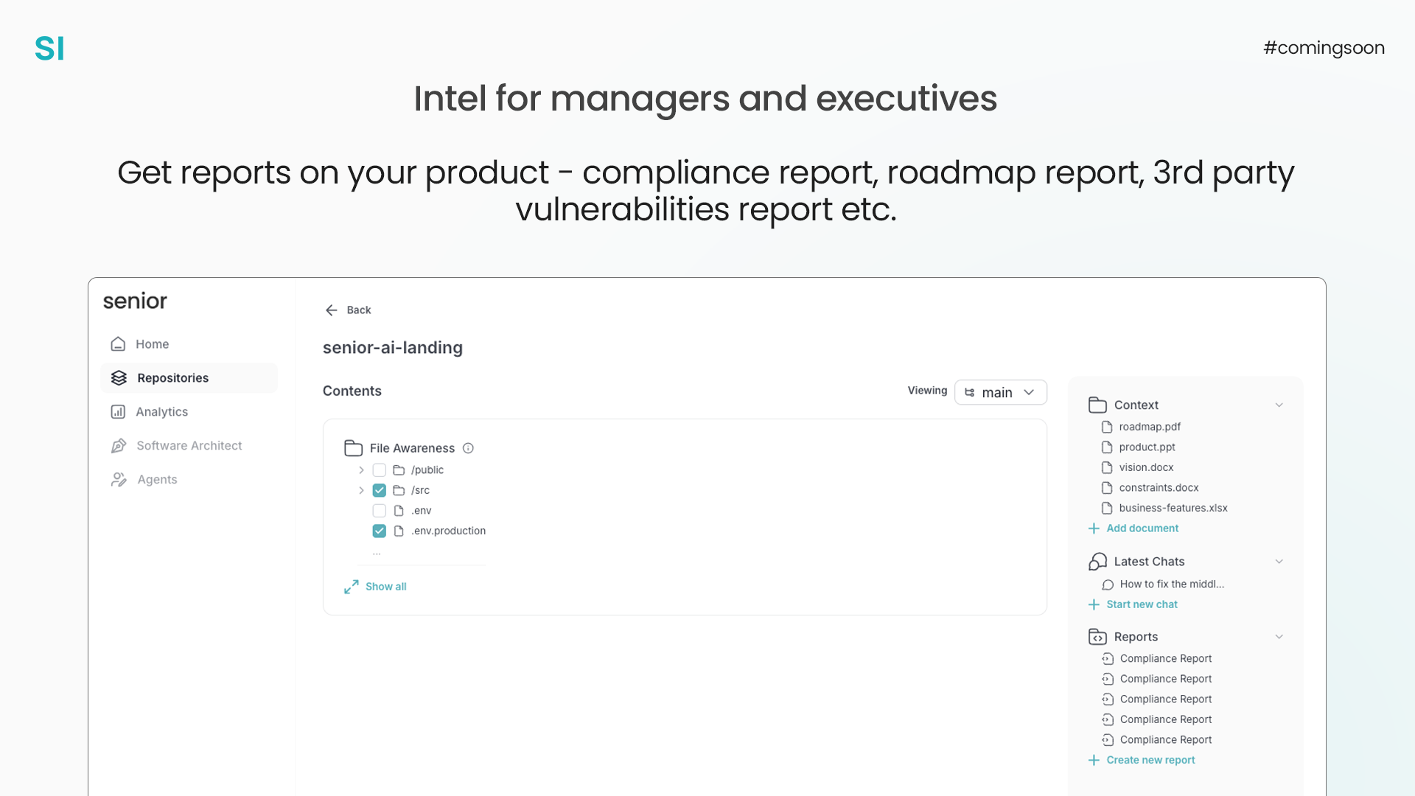The height and width of the screenshot is (796, 1415).
Task: Click the Reports folder icon
Action: click(x=1097, y=637)
